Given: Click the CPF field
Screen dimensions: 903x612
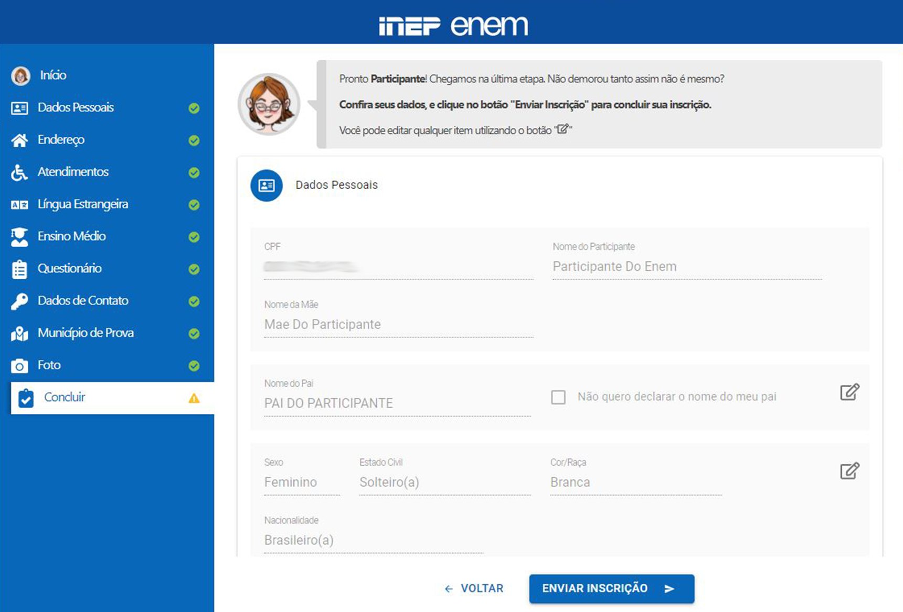Looking at the screenshot, I should [399, 267].
